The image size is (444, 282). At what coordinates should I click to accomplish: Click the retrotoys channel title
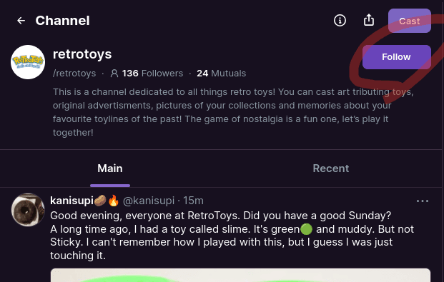coord(82,54)
